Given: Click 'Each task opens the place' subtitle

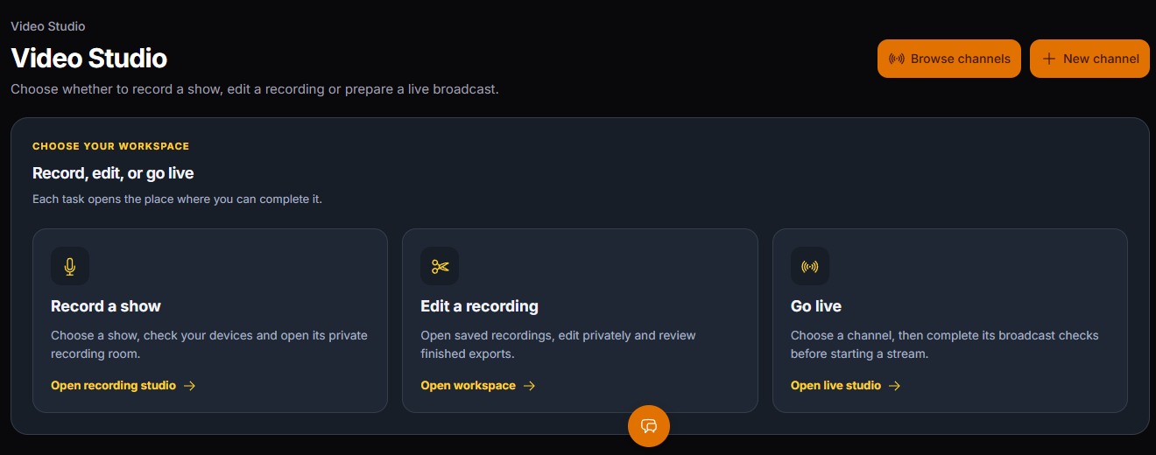Looking at the screenshot, I should tap(177, 199).
